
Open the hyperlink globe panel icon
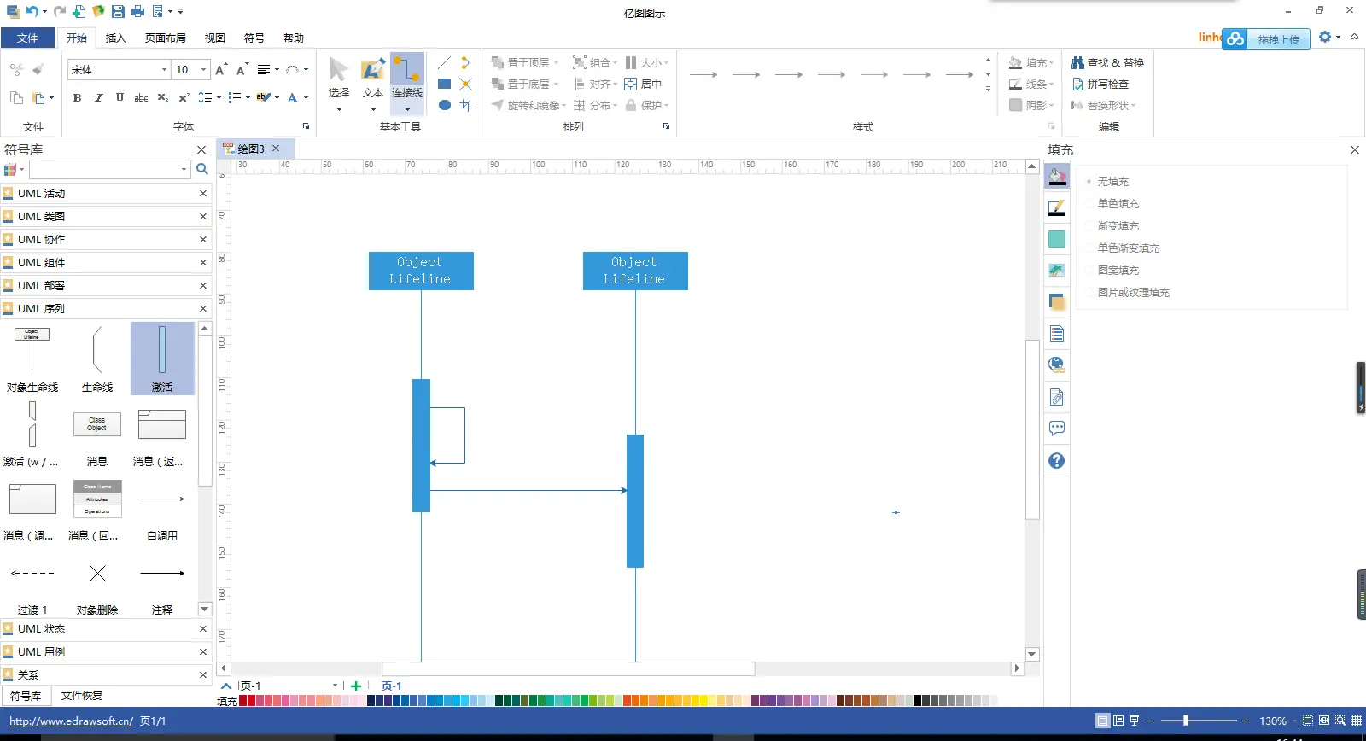pyautogui.click(x=1057, y=365)
